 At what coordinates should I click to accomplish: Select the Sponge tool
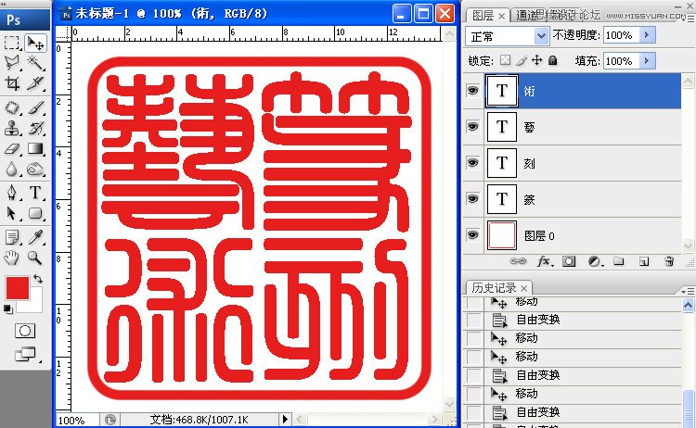coord(35,170)
